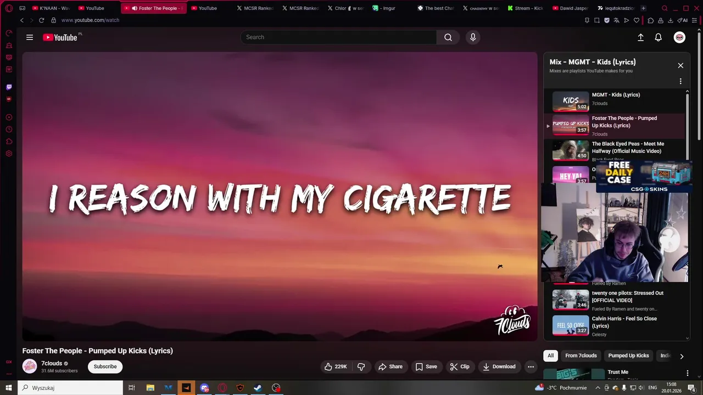Select the 'From 7clouds' filter chip
The height and width of the screenshot is (395, 703).
pos(581,356)
